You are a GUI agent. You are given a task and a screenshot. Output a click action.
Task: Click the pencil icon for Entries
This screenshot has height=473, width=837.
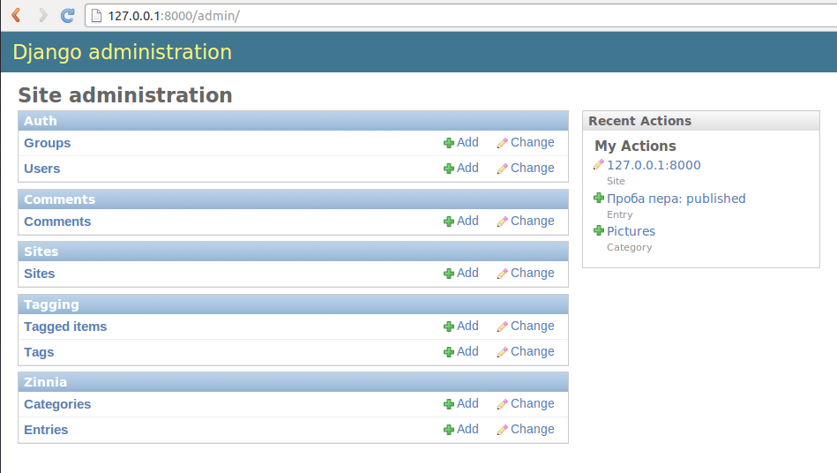[x=503, y=431]
